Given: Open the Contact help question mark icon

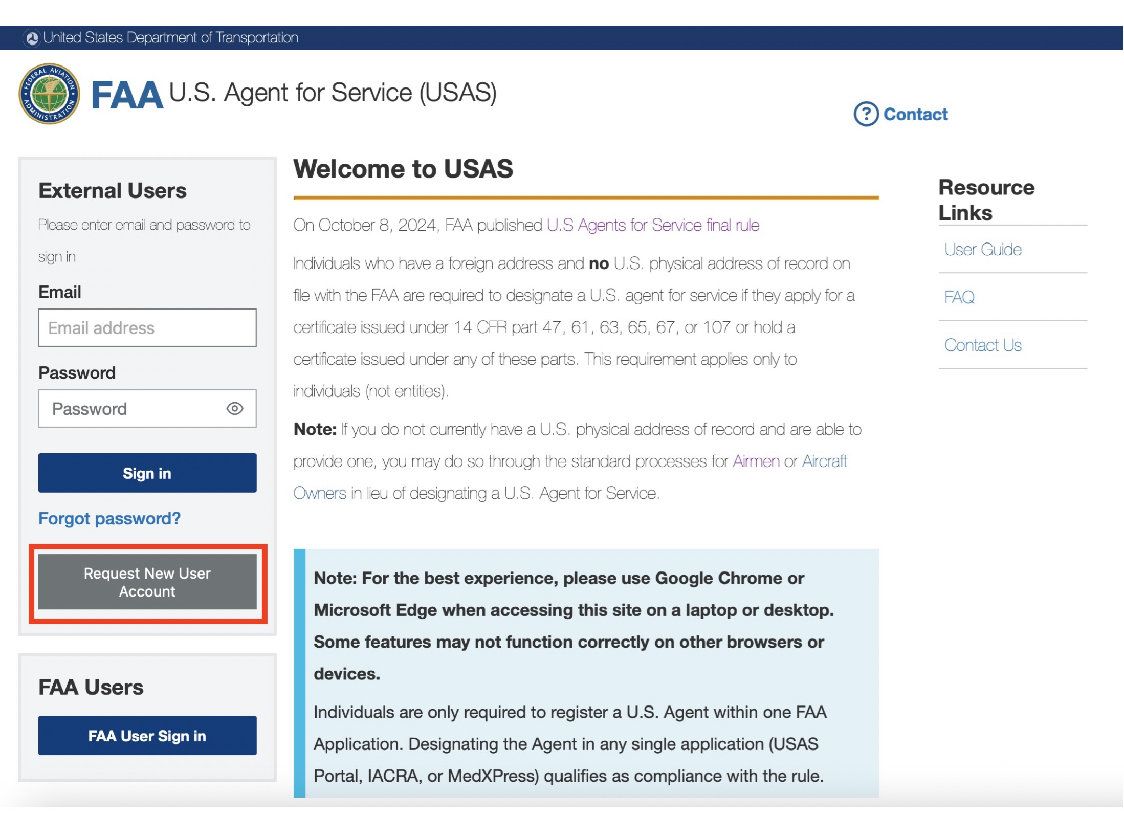Looking at the screenshot, I should [x=866, y=114].
